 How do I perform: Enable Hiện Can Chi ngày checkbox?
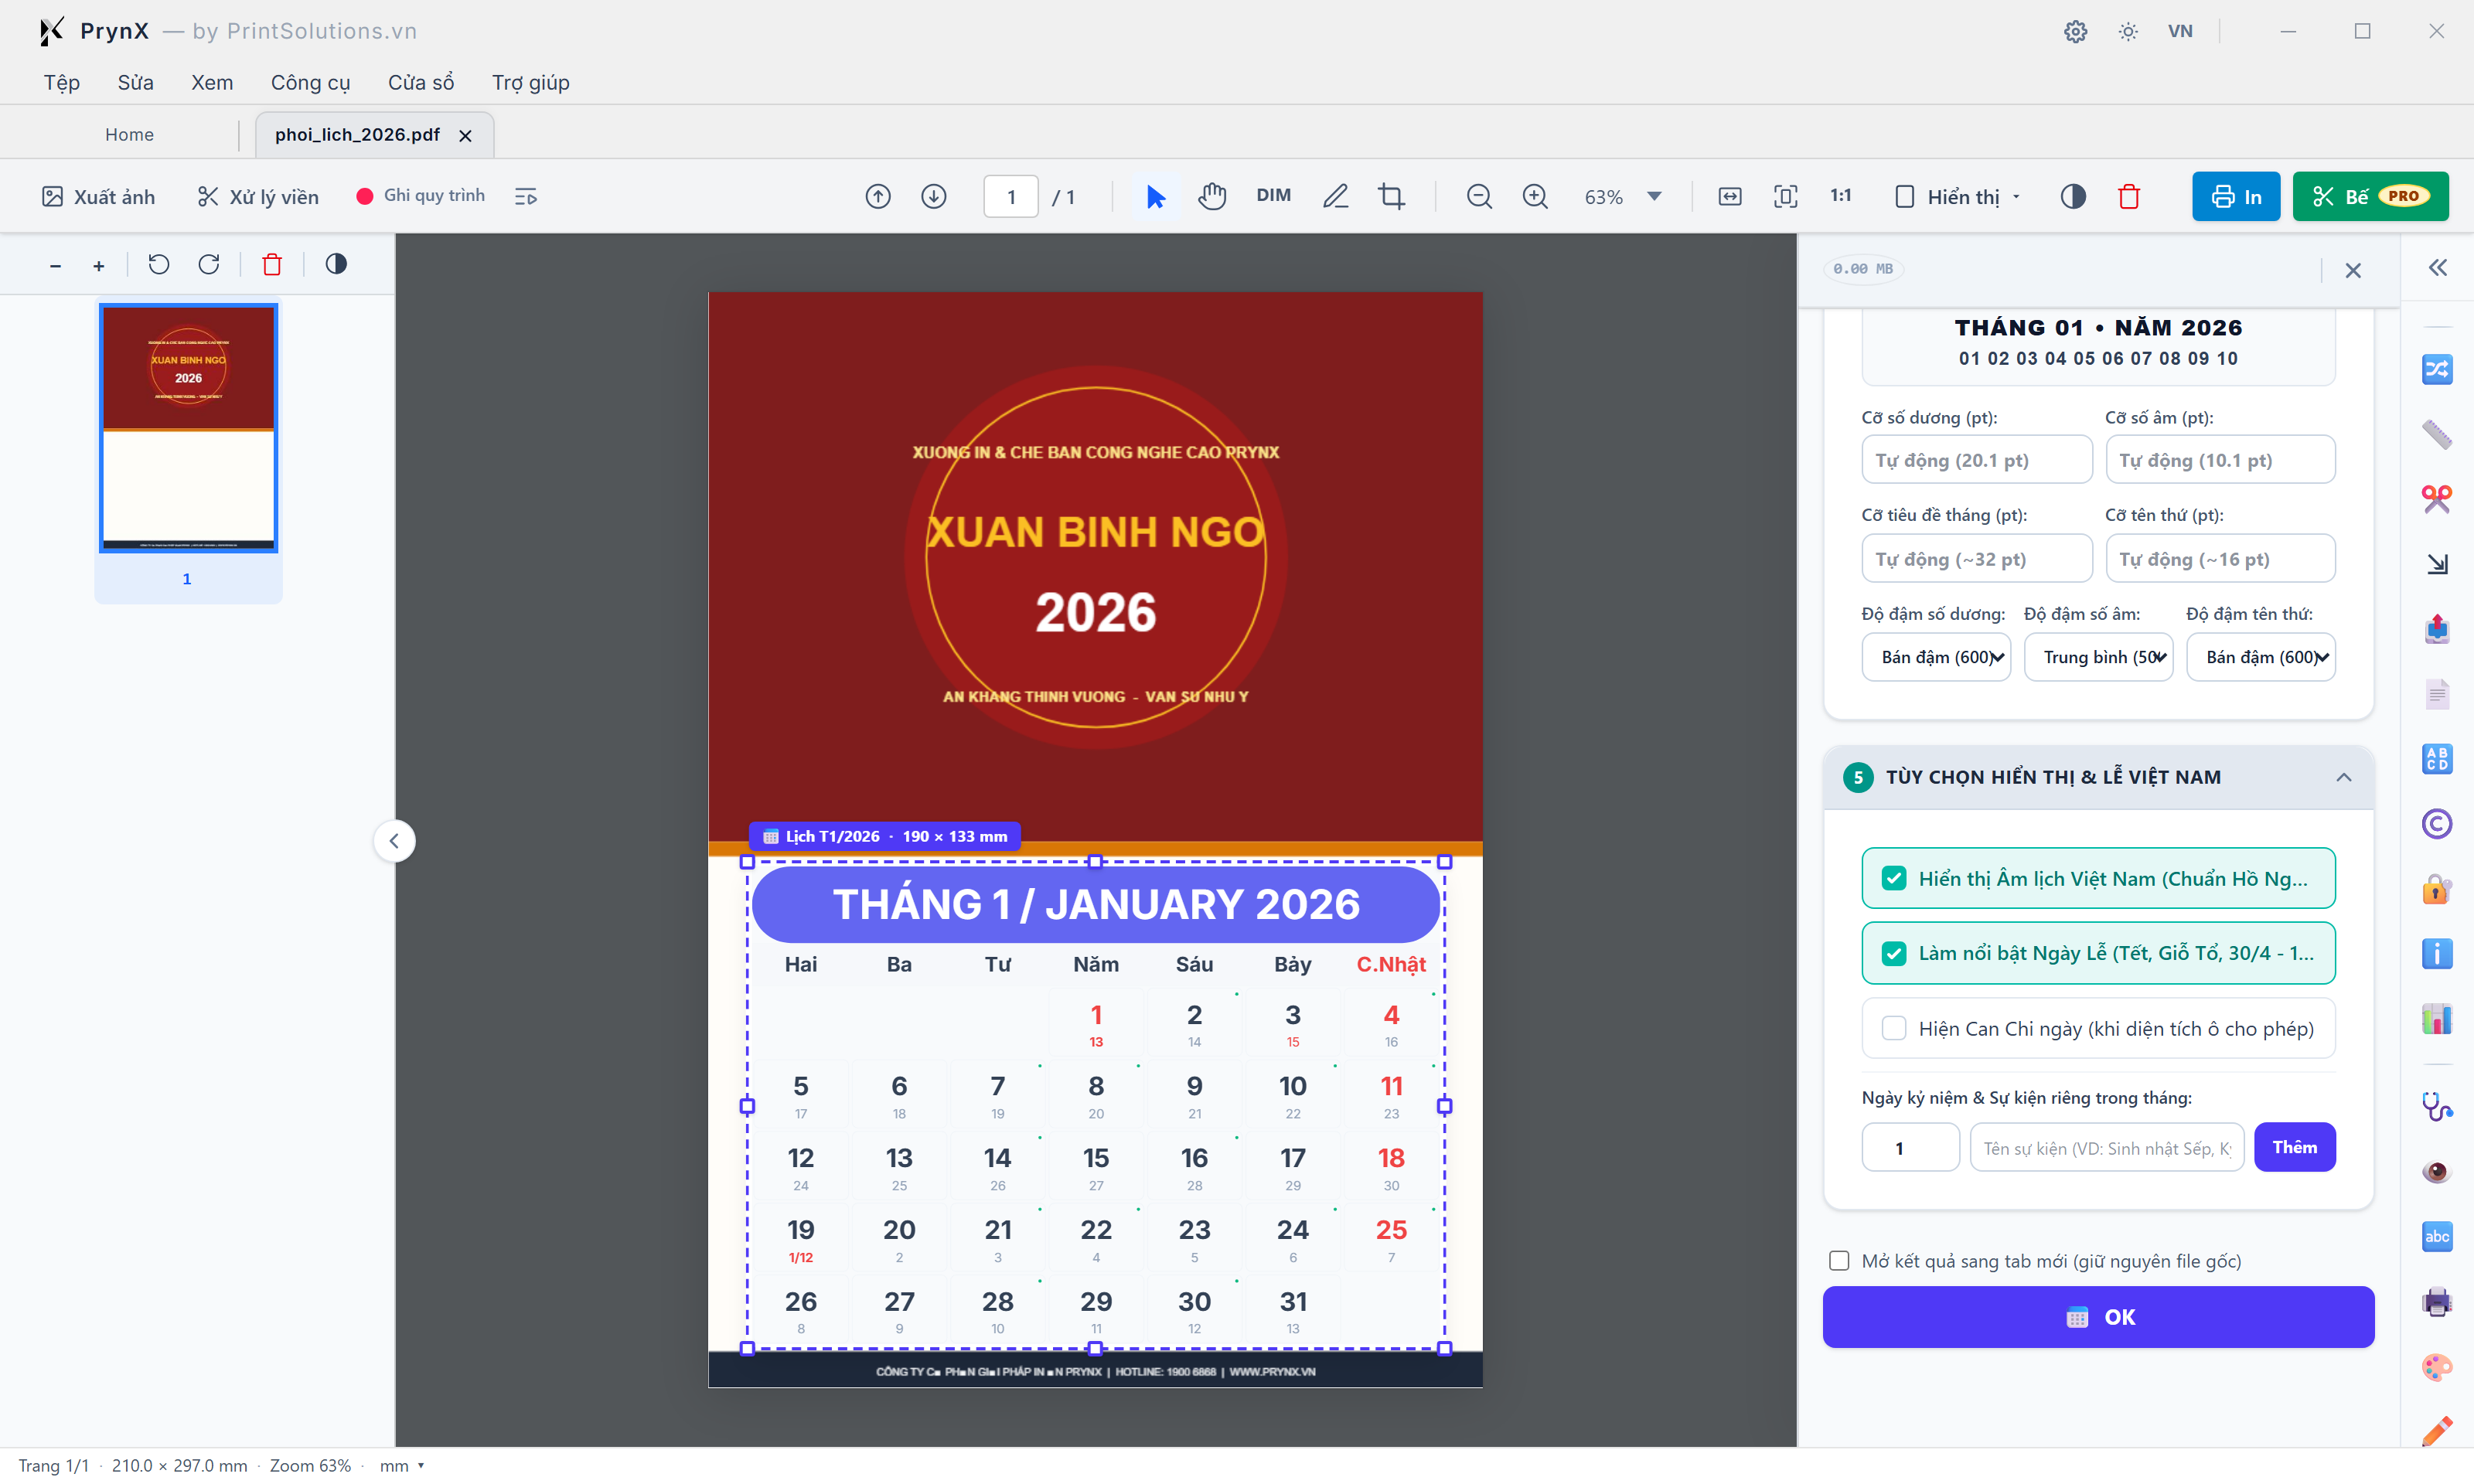[1893, 1028]
